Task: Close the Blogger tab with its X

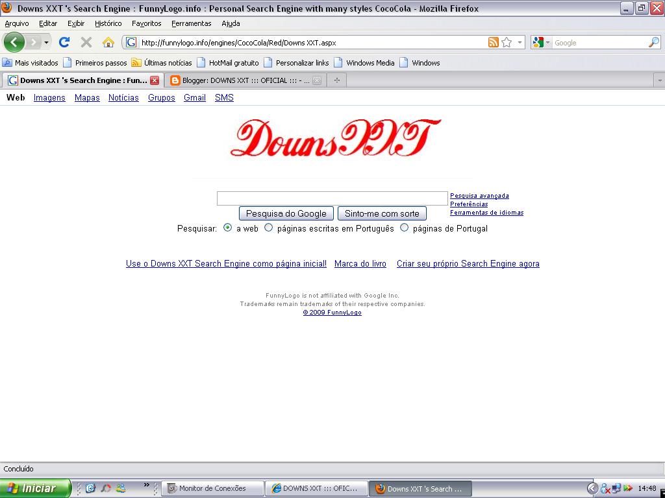Action: tap(317, 80)
